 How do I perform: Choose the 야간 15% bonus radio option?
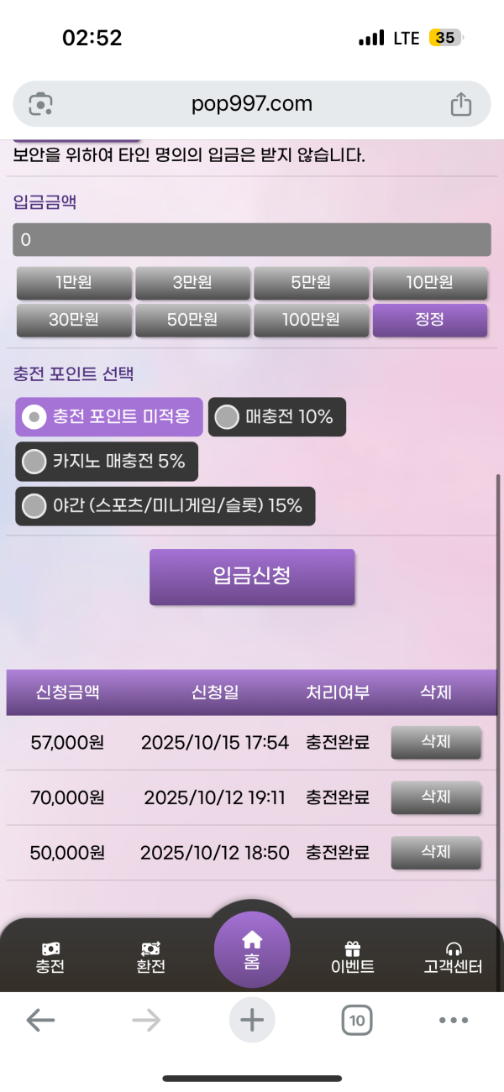pos(34,506)
